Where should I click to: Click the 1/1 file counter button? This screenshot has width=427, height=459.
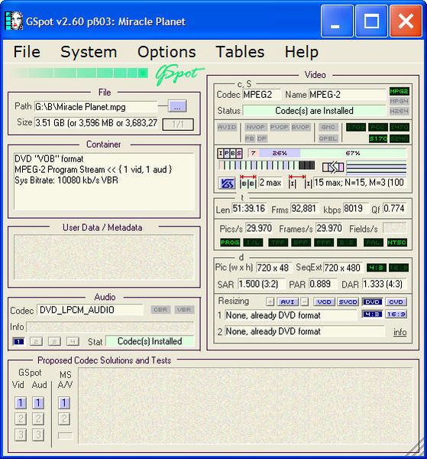tap(178, 125)
